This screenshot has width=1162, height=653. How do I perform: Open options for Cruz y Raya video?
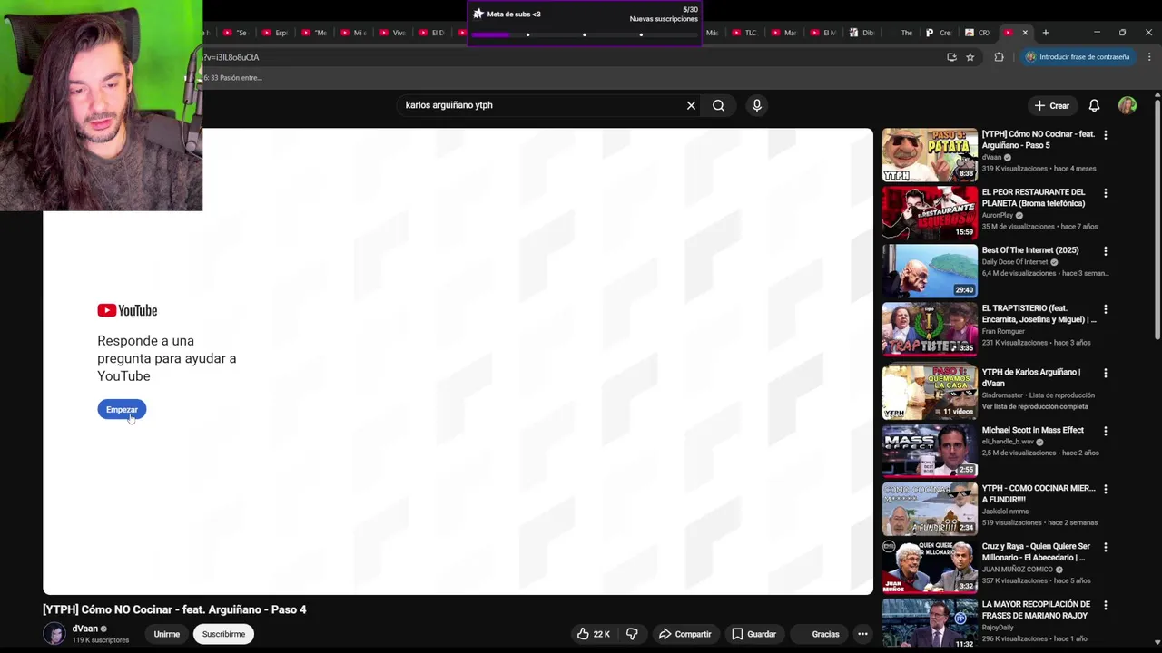1105,546
